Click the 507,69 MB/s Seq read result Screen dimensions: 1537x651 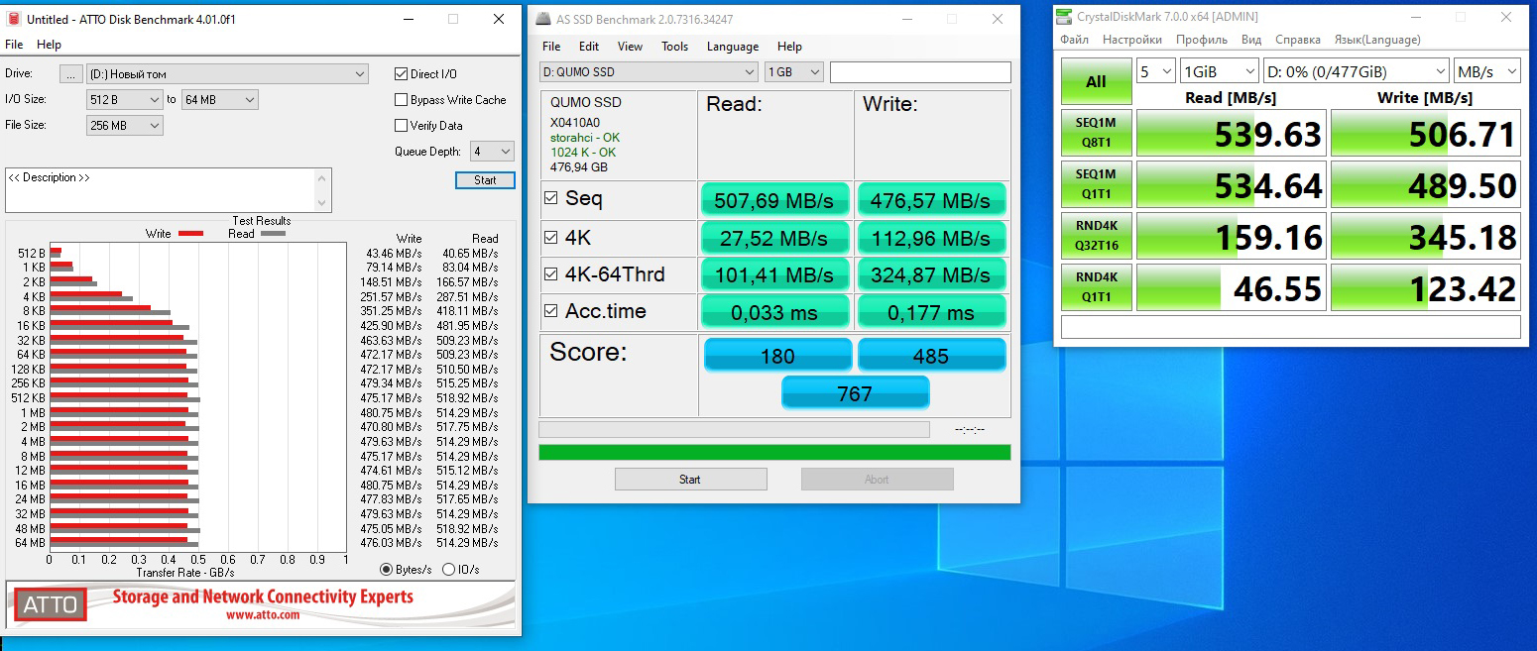pyautogui.click(x=775, y=200)
